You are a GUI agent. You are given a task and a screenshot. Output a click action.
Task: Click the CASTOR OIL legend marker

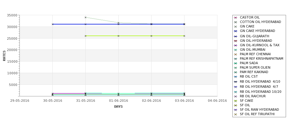[x=236, y=18]
